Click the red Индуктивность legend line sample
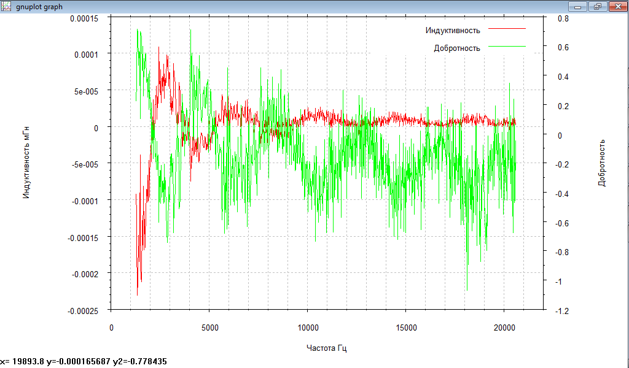The width and height of the screenshot is (629, 368). pyautogui.click(x=507, y=29)
